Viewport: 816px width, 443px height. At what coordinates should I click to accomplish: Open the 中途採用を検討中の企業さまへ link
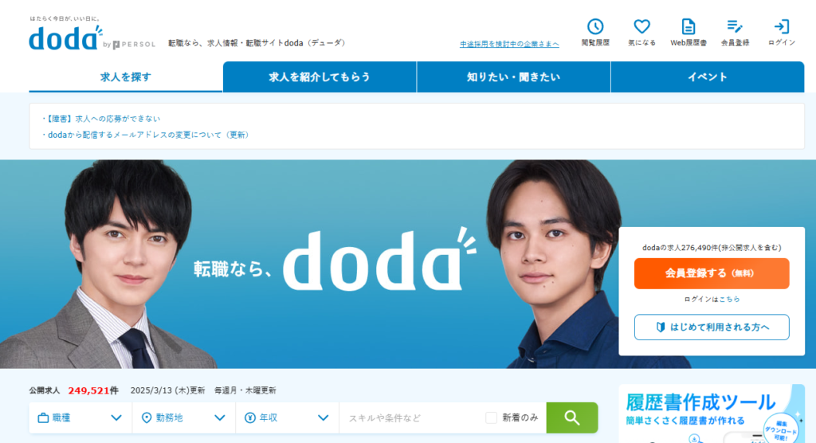pos(509,45)
